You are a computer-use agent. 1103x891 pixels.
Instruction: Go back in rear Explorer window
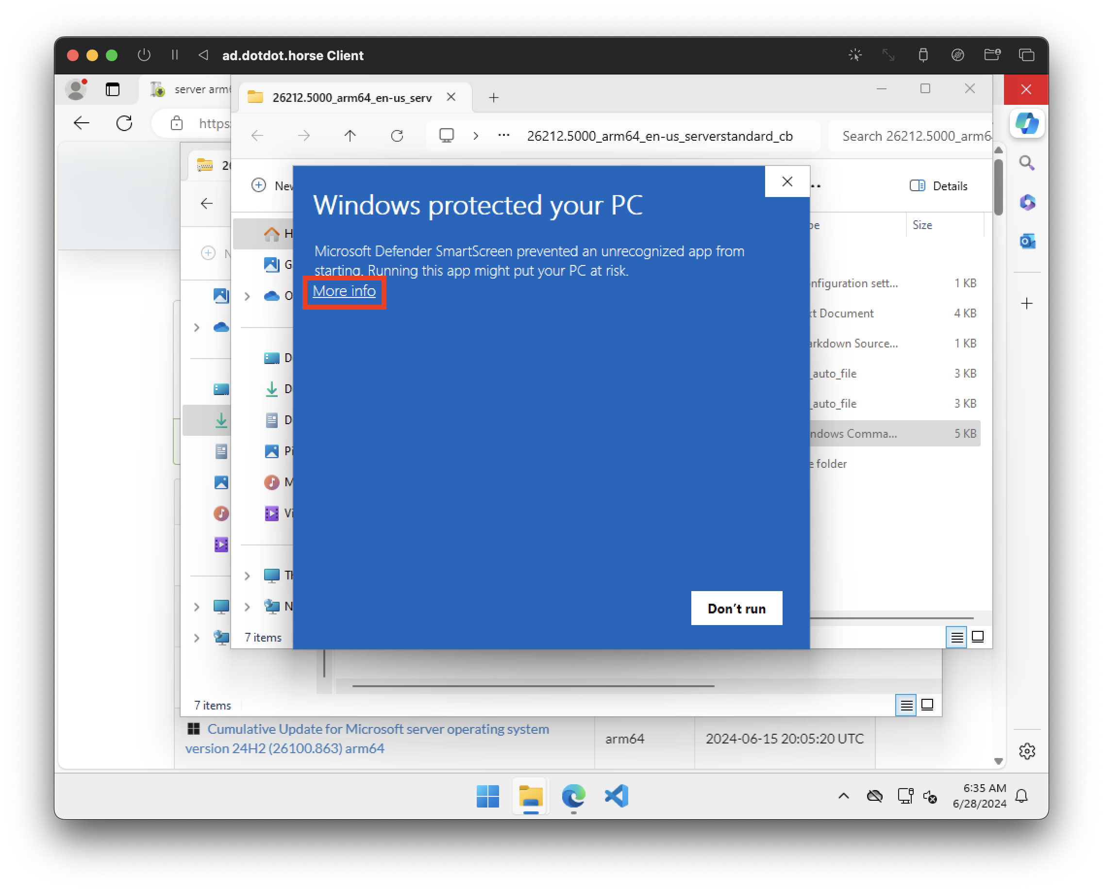click(206, 204)
